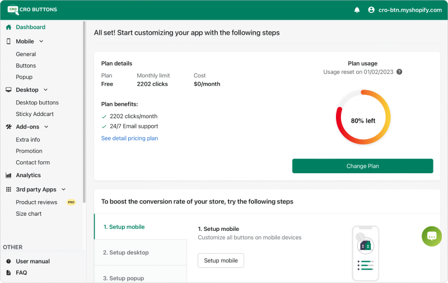Click the 80% left usage ring
Viewport: 448px width, 283px height.
362,118
